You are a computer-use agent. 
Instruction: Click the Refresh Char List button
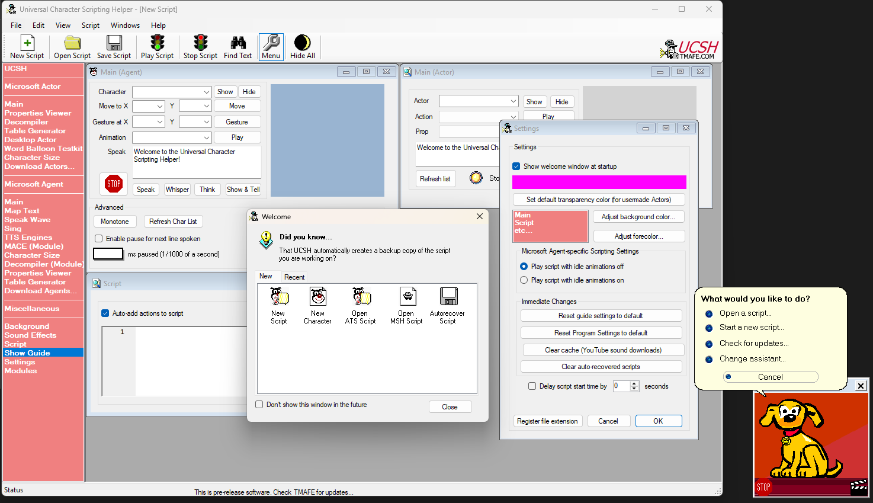pyautogui.click(x=173, y=222)
